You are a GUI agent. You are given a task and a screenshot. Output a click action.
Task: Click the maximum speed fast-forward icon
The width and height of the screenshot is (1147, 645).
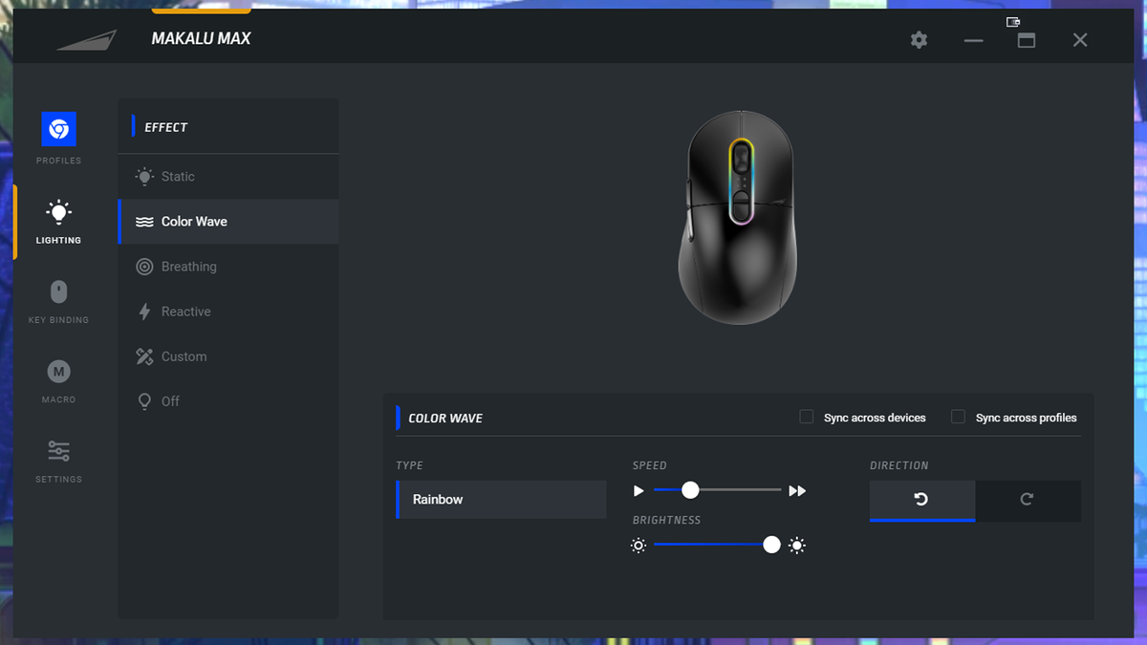pos(797,490)
